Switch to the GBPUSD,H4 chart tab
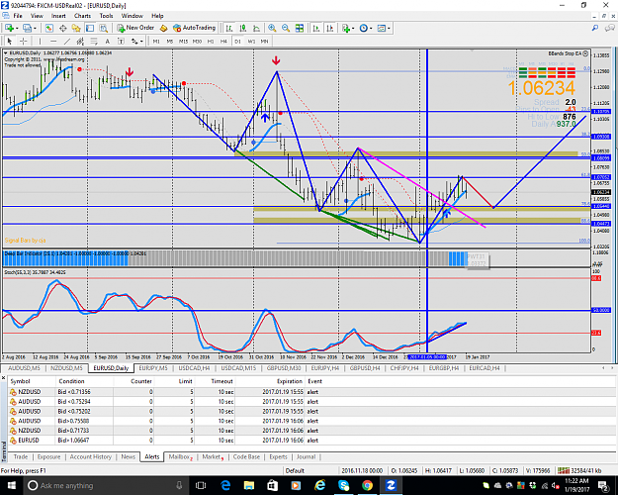618x495 pixels. 365,368
